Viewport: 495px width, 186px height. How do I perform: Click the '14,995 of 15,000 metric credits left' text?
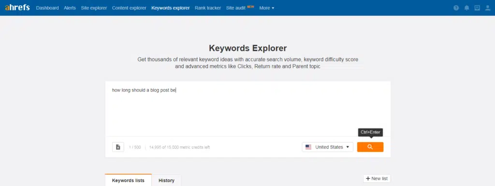pyautogui.click(x=179, y=147)
